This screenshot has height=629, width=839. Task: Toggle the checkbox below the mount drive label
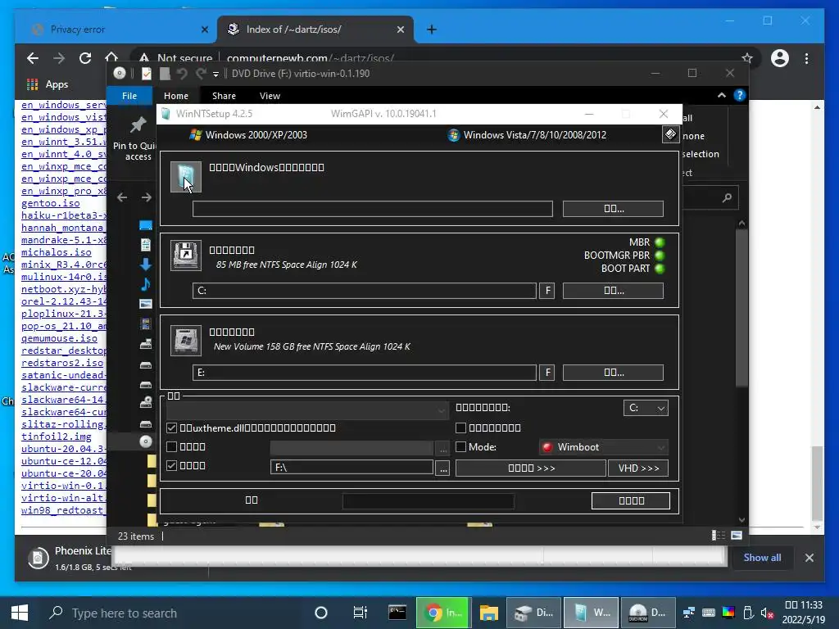tap(460, 428)
